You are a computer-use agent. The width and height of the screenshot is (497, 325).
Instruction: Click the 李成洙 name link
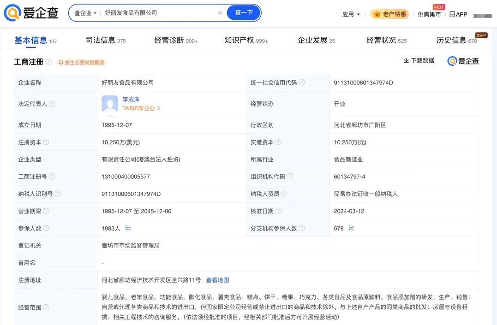pyautogui.click(x=131, y=99)
